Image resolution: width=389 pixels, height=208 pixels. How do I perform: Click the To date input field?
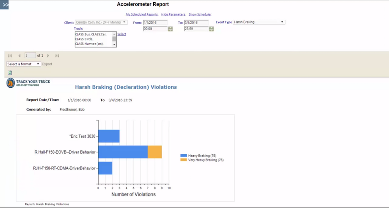[x=196, y=23]
